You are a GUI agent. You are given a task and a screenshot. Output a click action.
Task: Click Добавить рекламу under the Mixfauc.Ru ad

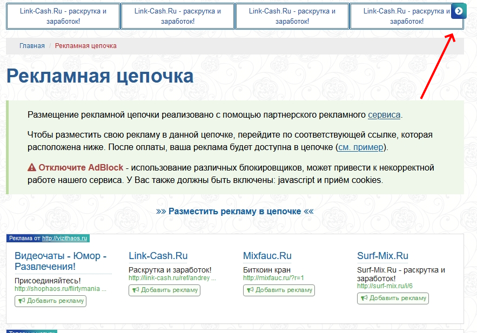[279, 290]
